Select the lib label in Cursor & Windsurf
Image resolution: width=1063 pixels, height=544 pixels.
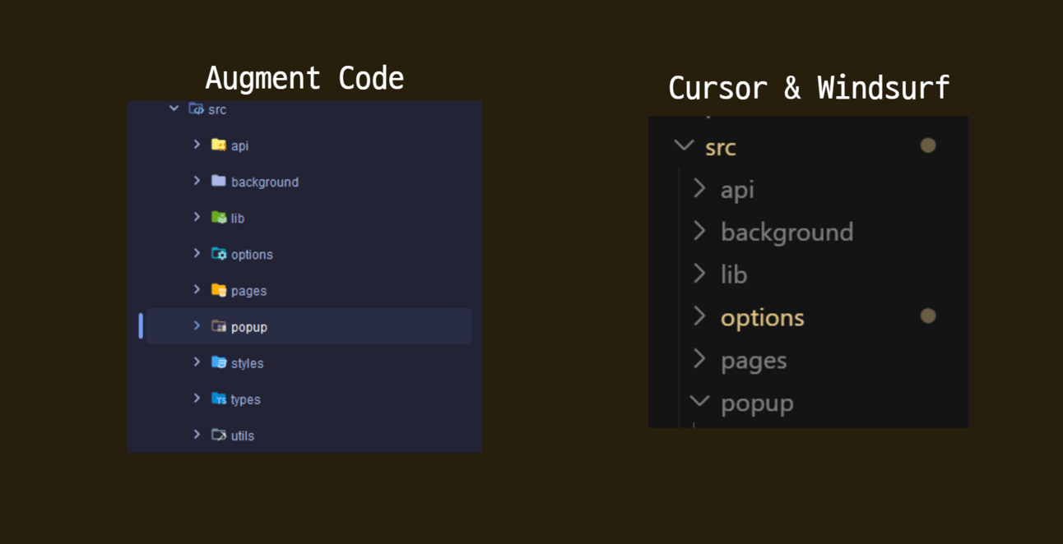pos(734,274)
